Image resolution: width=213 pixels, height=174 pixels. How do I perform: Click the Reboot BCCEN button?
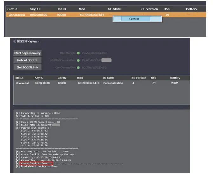pos(27,60)
